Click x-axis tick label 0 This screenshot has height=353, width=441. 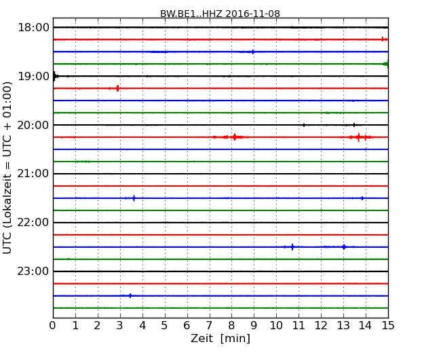[53, 326]
